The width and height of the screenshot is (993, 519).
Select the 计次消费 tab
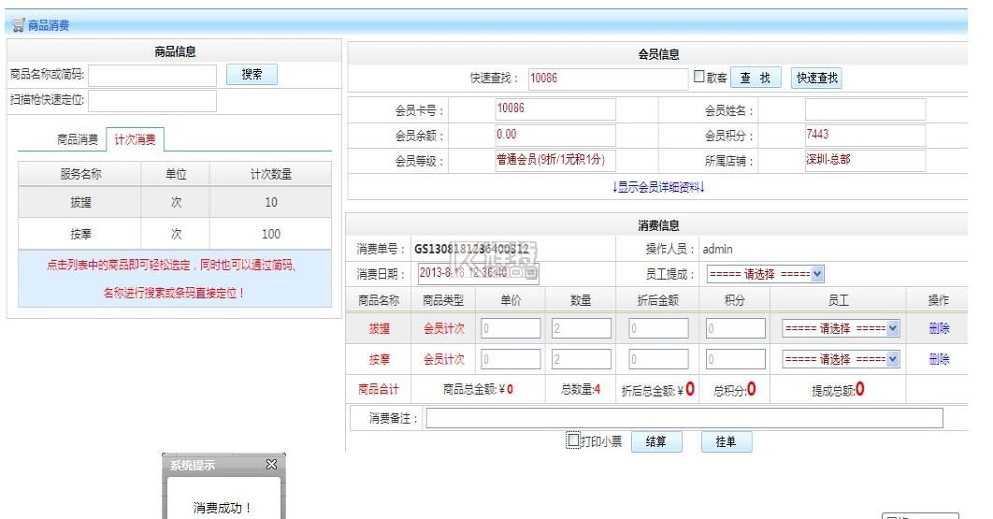(136, 140)
